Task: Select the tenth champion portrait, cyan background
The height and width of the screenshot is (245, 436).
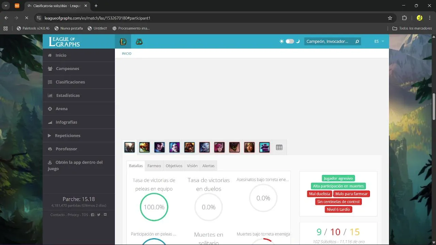Action: (264, 147)
